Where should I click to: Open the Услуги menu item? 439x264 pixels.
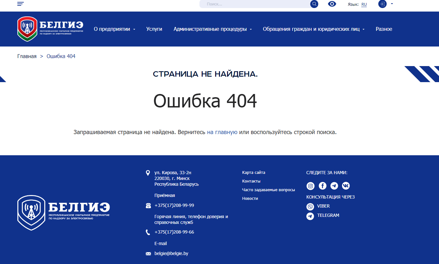[154, 29]
